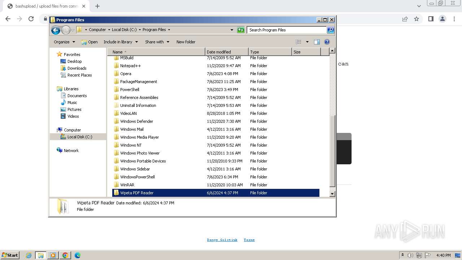Screen dimensions: 462x260
Task: Click the Search Program Files input box
Action: (x=287, y=30)
